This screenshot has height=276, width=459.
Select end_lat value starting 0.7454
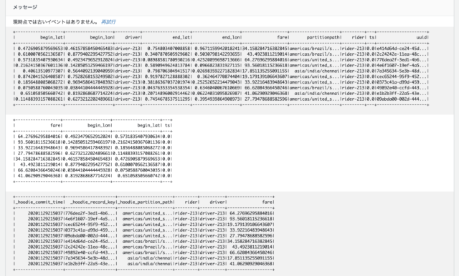pyautogui.click(x=167, y=99)
